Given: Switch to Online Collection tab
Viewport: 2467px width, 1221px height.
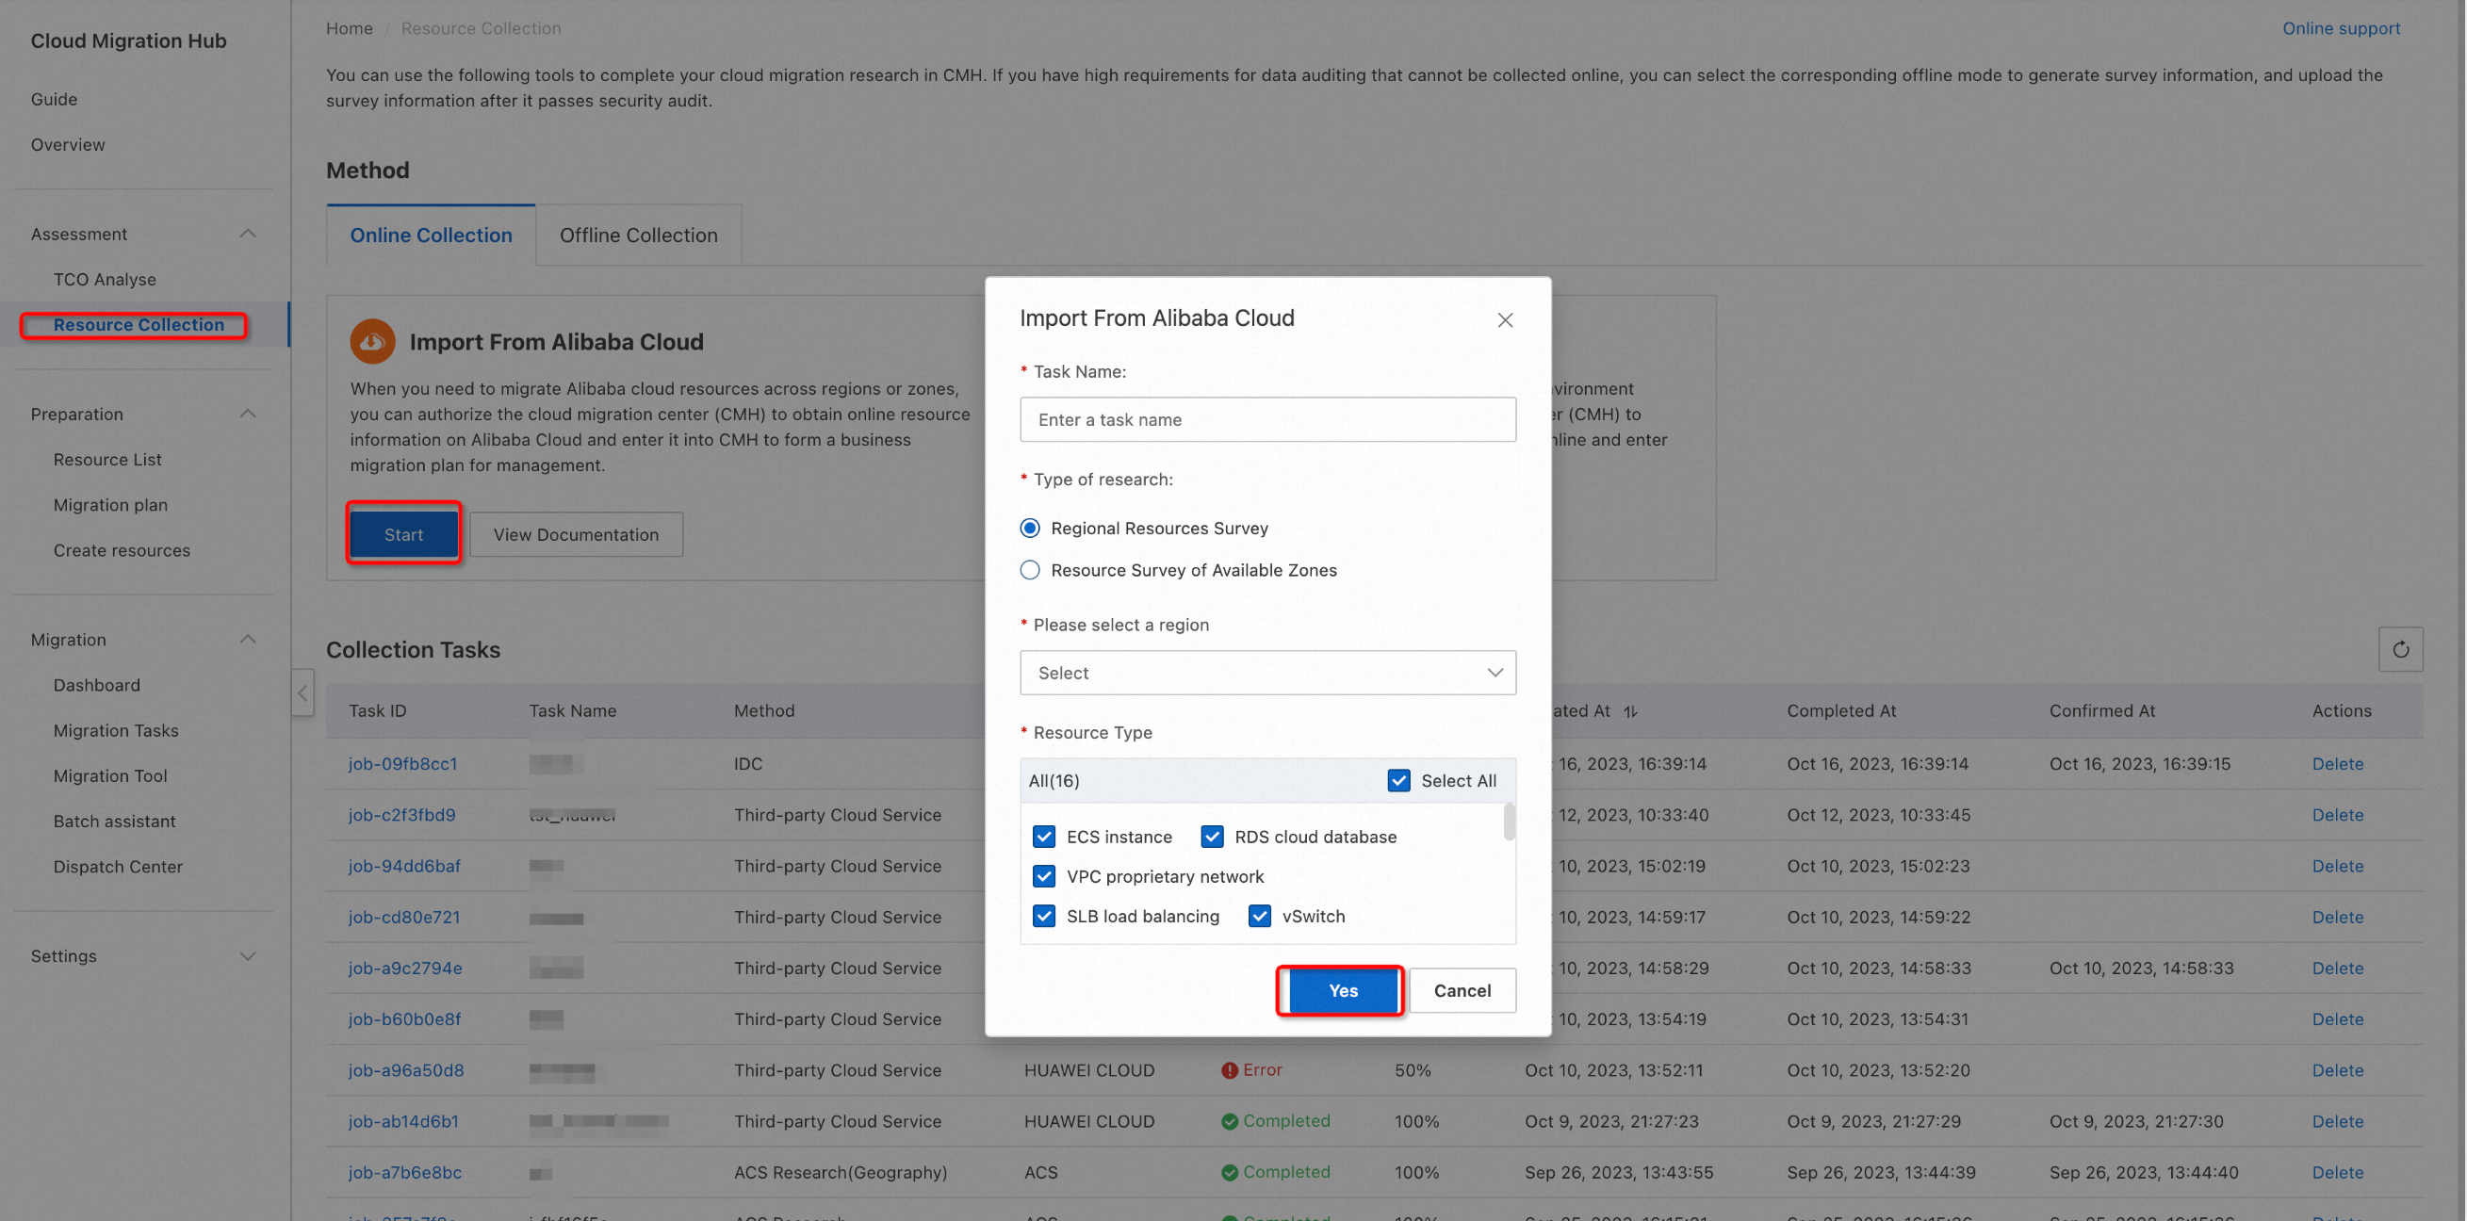Looking at the screenshot, I should [431, 235].
